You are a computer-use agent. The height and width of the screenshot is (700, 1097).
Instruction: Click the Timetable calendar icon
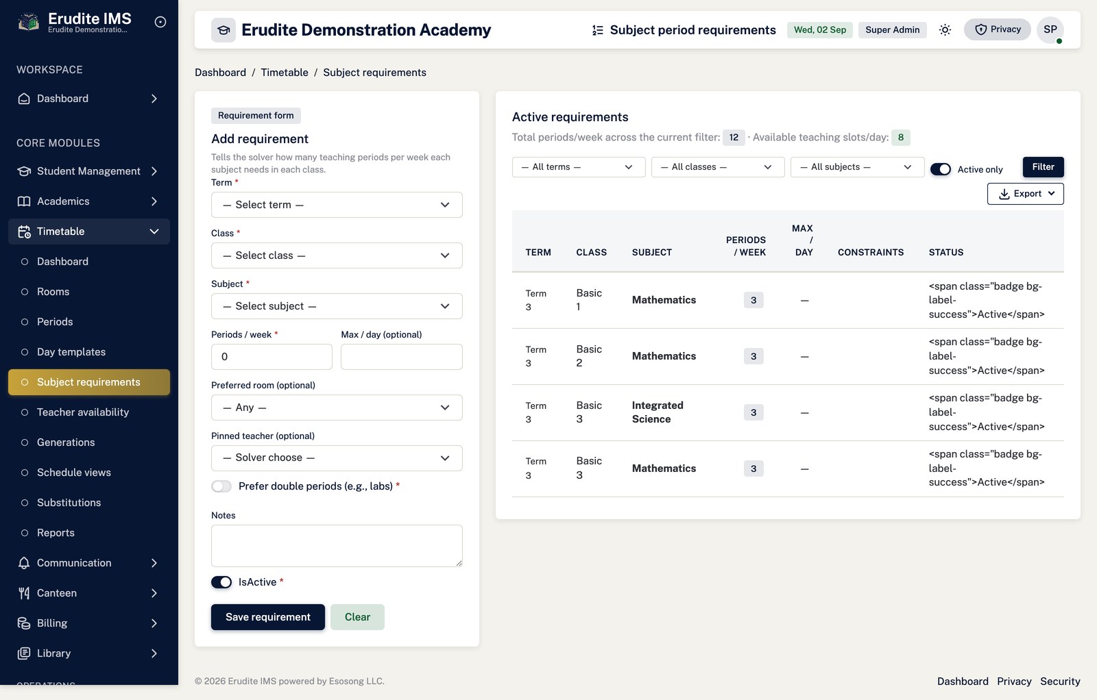pos(24,232)
